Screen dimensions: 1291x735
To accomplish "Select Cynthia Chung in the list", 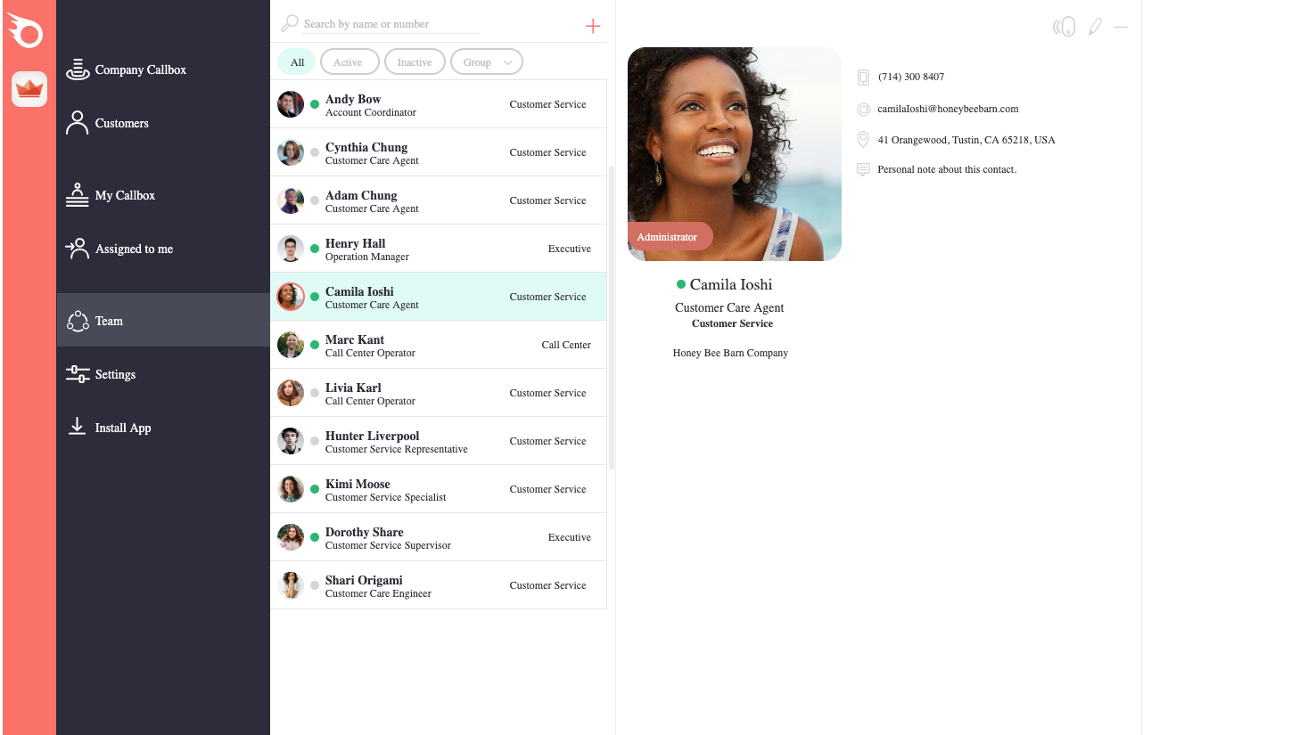I will click(439, 152).
